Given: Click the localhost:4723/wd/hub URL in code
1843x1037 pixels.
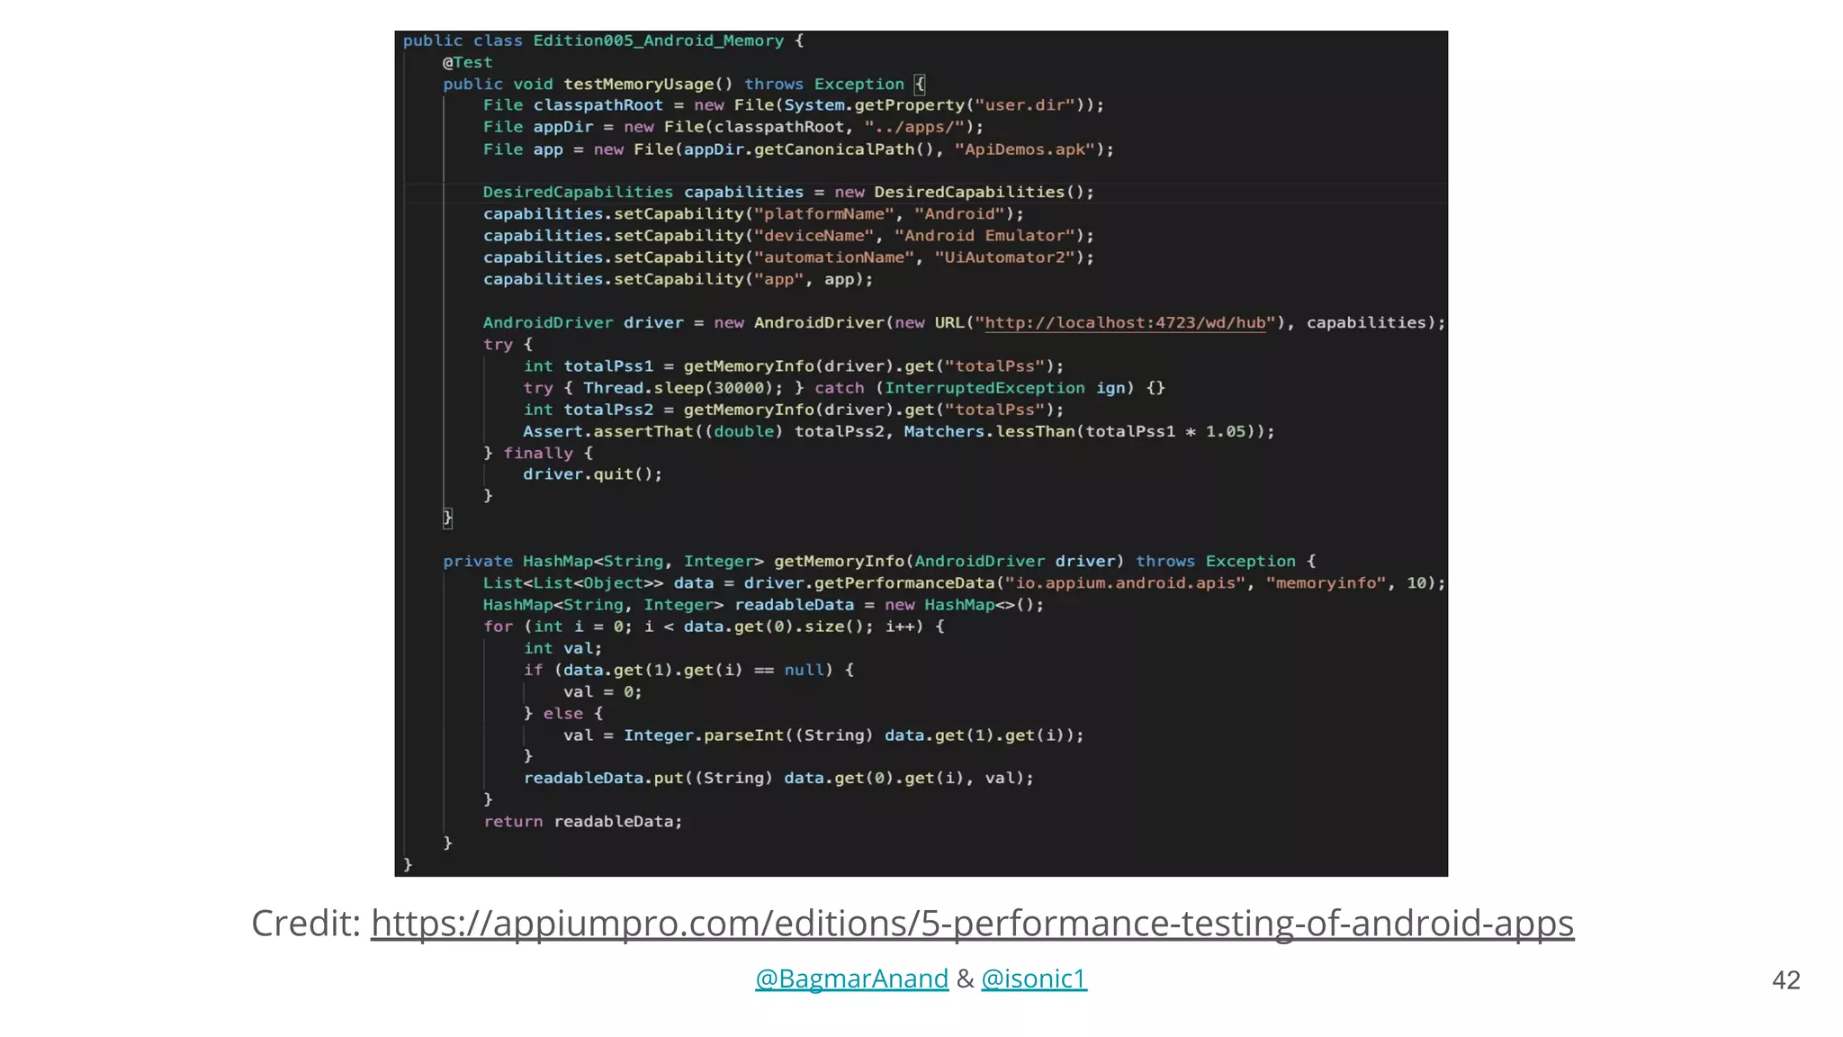Looking at the screenshot, I should click(x=1125, y=322).
